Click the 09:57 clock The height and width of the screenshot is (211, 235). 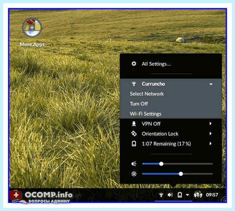coord(212,195)
